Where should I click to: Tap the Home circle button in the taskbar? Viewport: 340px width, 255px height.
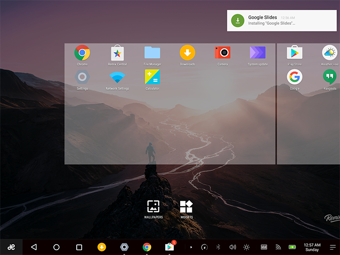click(x=56, y=247)
